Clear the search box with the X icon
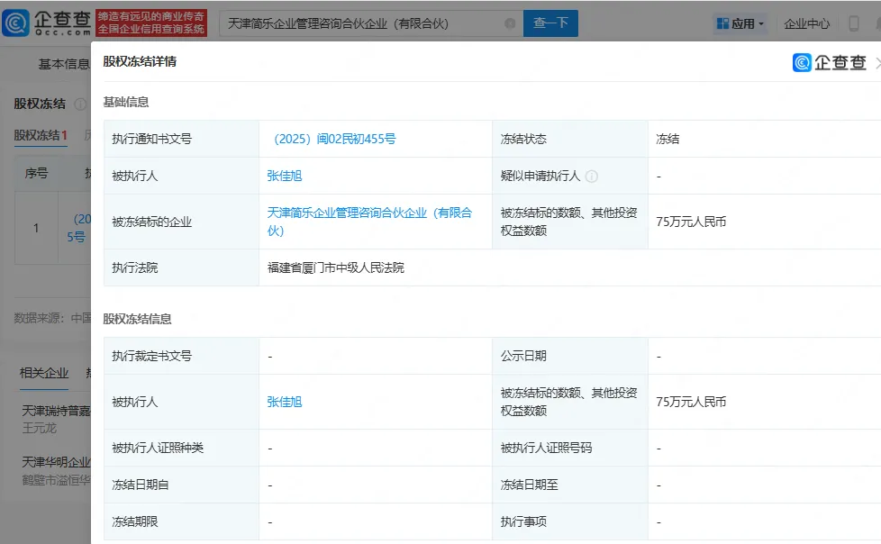The image size is (881, 544). click(x=510, y=23)
